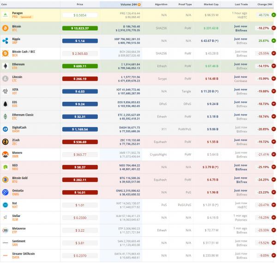This screenshot has width=277, height=263.
Task: Click the Sponsored tag under Paragon
Action: pos(26,17)
